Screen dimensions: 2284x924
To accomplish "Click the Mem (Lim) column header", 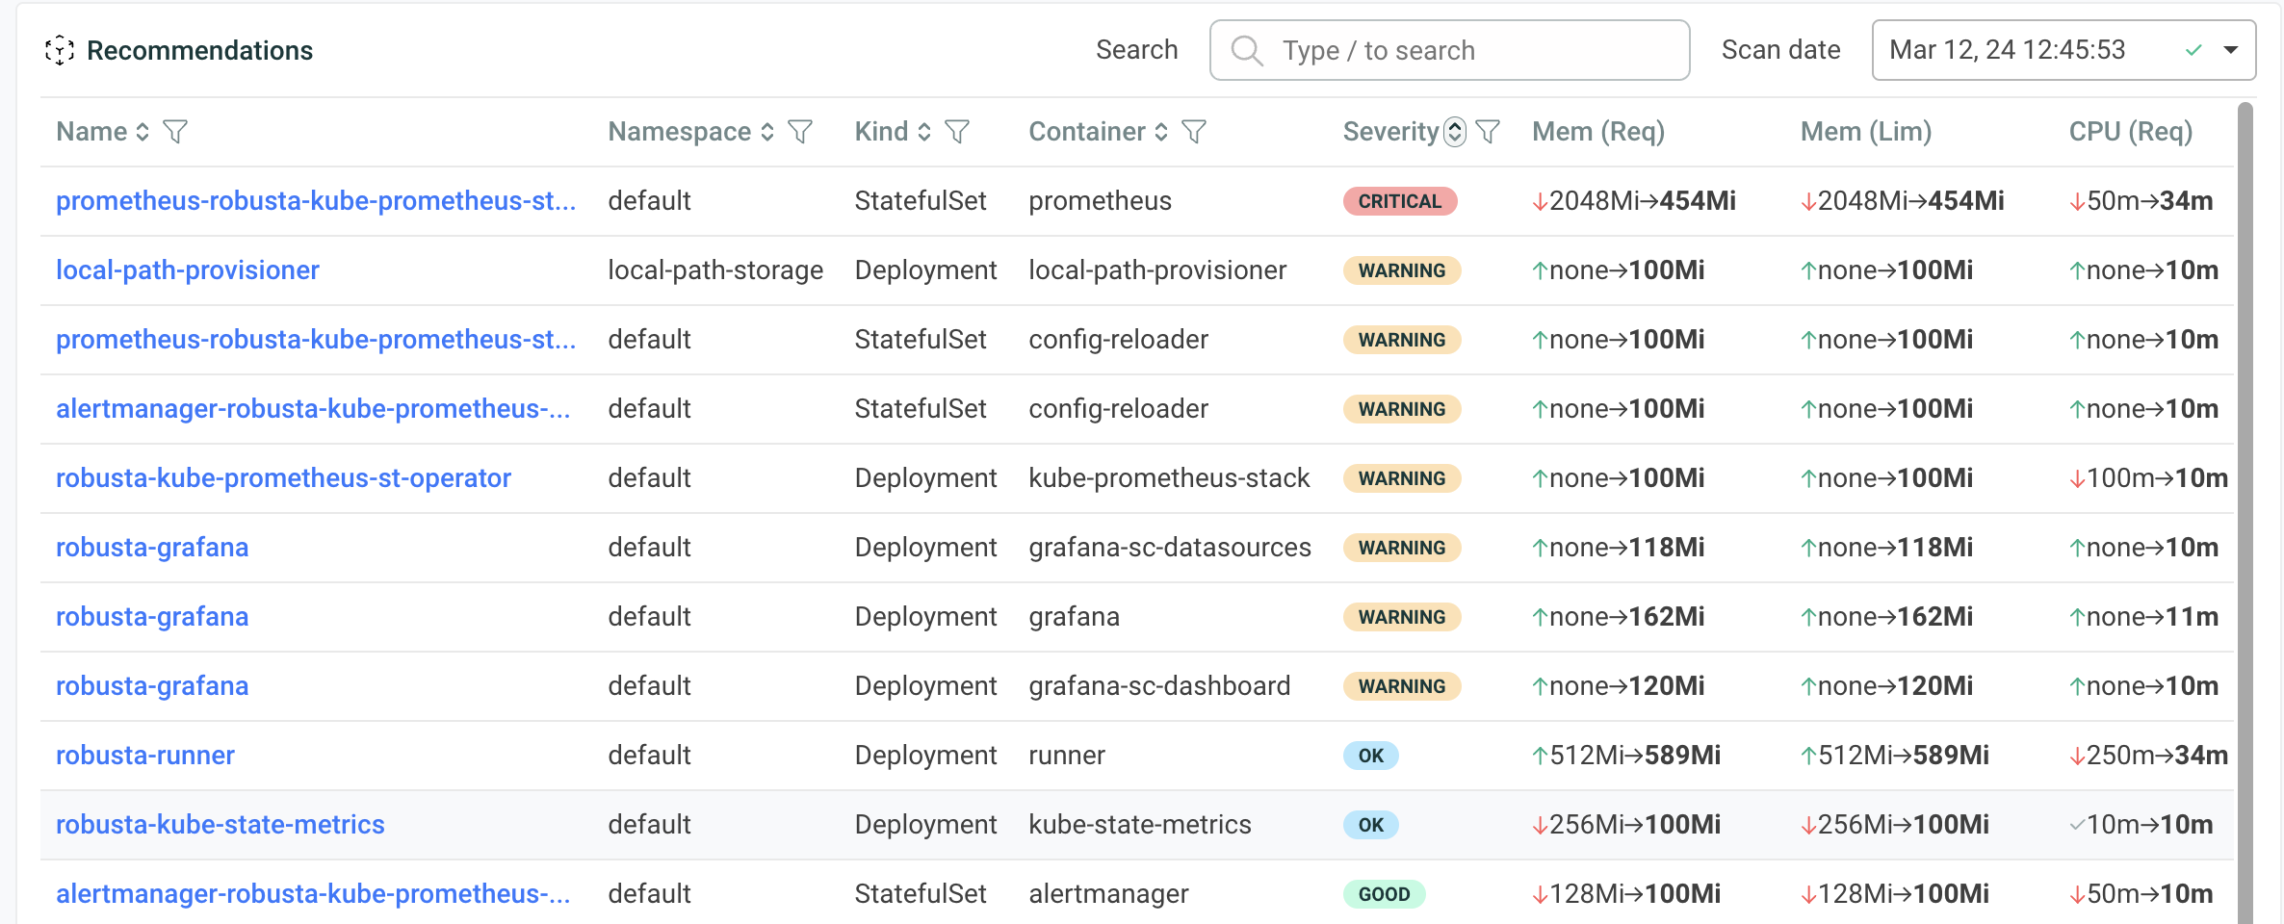I will (1866, 132).
